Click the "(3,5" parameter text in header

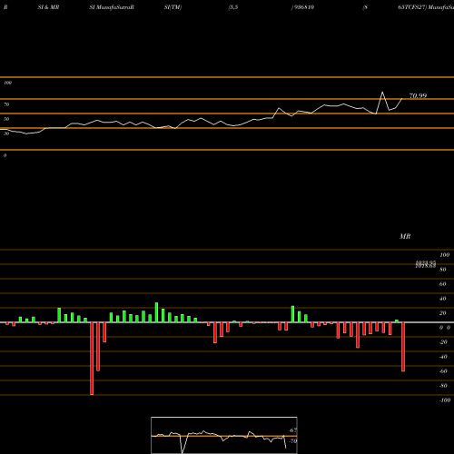pos(233,7)
